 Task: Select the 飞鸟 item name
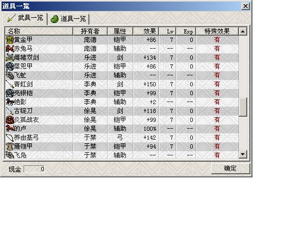(20, 155)
